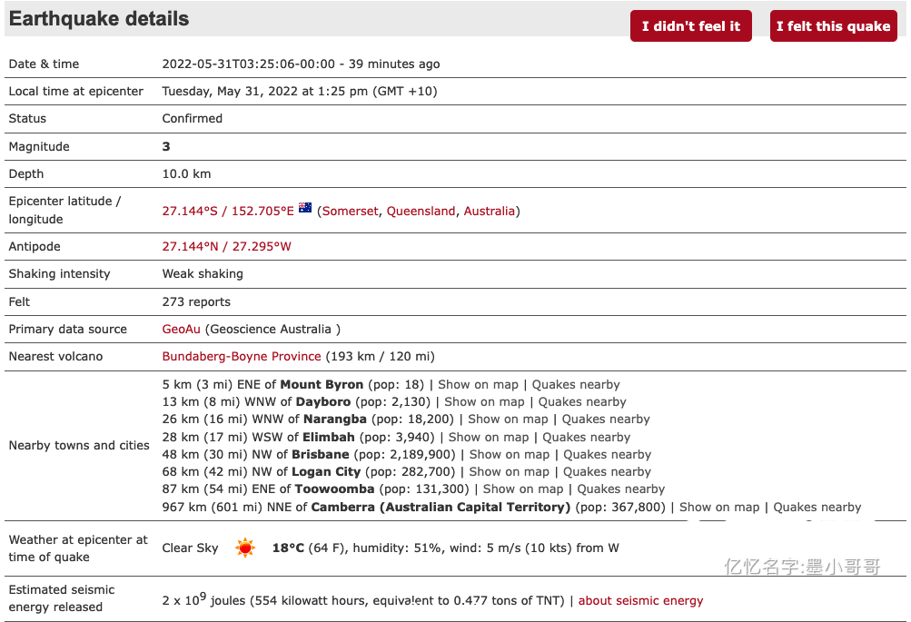View quakes nearby Narangba
Image resolution: width=911 pixels, height=622 pixels.
606,419
